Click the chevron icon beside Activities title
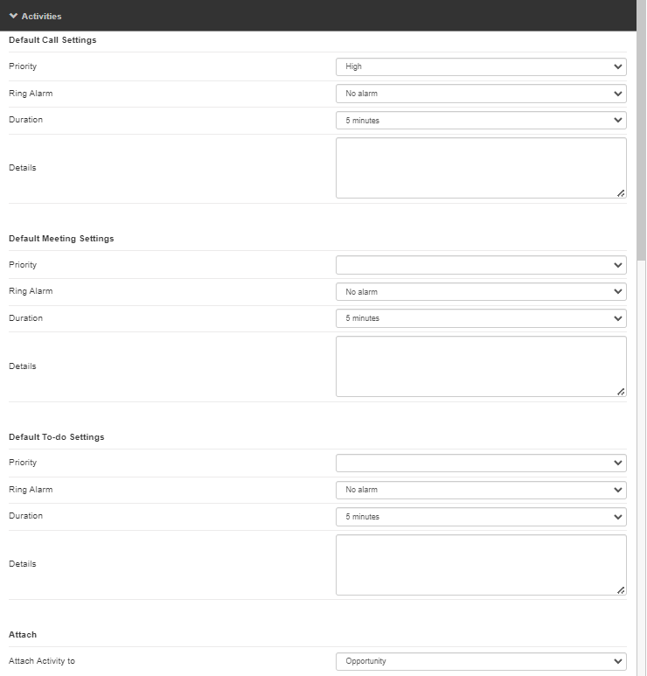The image size is (647, 676). point(13,16)
